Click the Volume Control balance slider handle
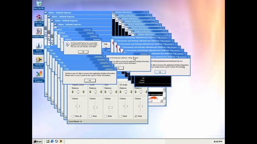Viewport: 257px width, 144px height. coord(78,92)
